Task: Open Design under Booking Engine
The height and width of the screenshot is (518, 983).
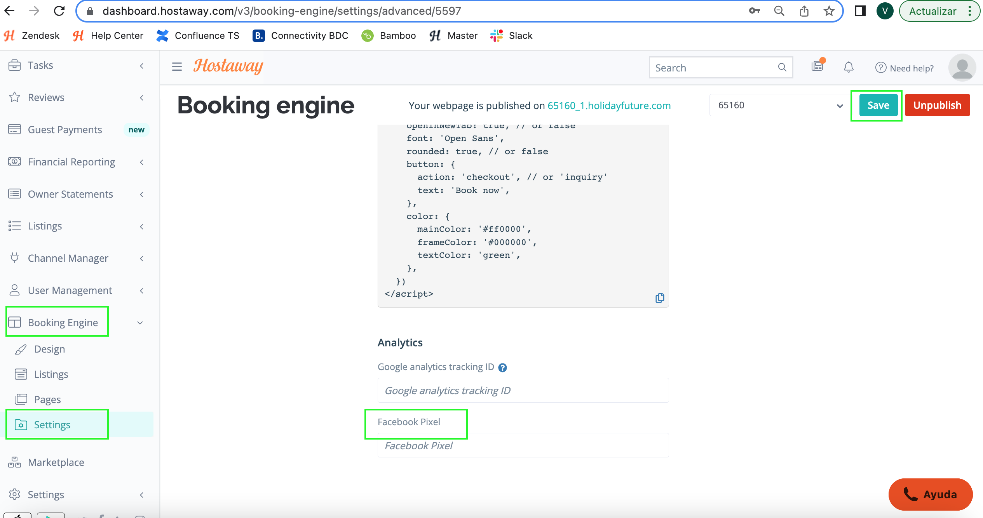Action: [49, 349]
